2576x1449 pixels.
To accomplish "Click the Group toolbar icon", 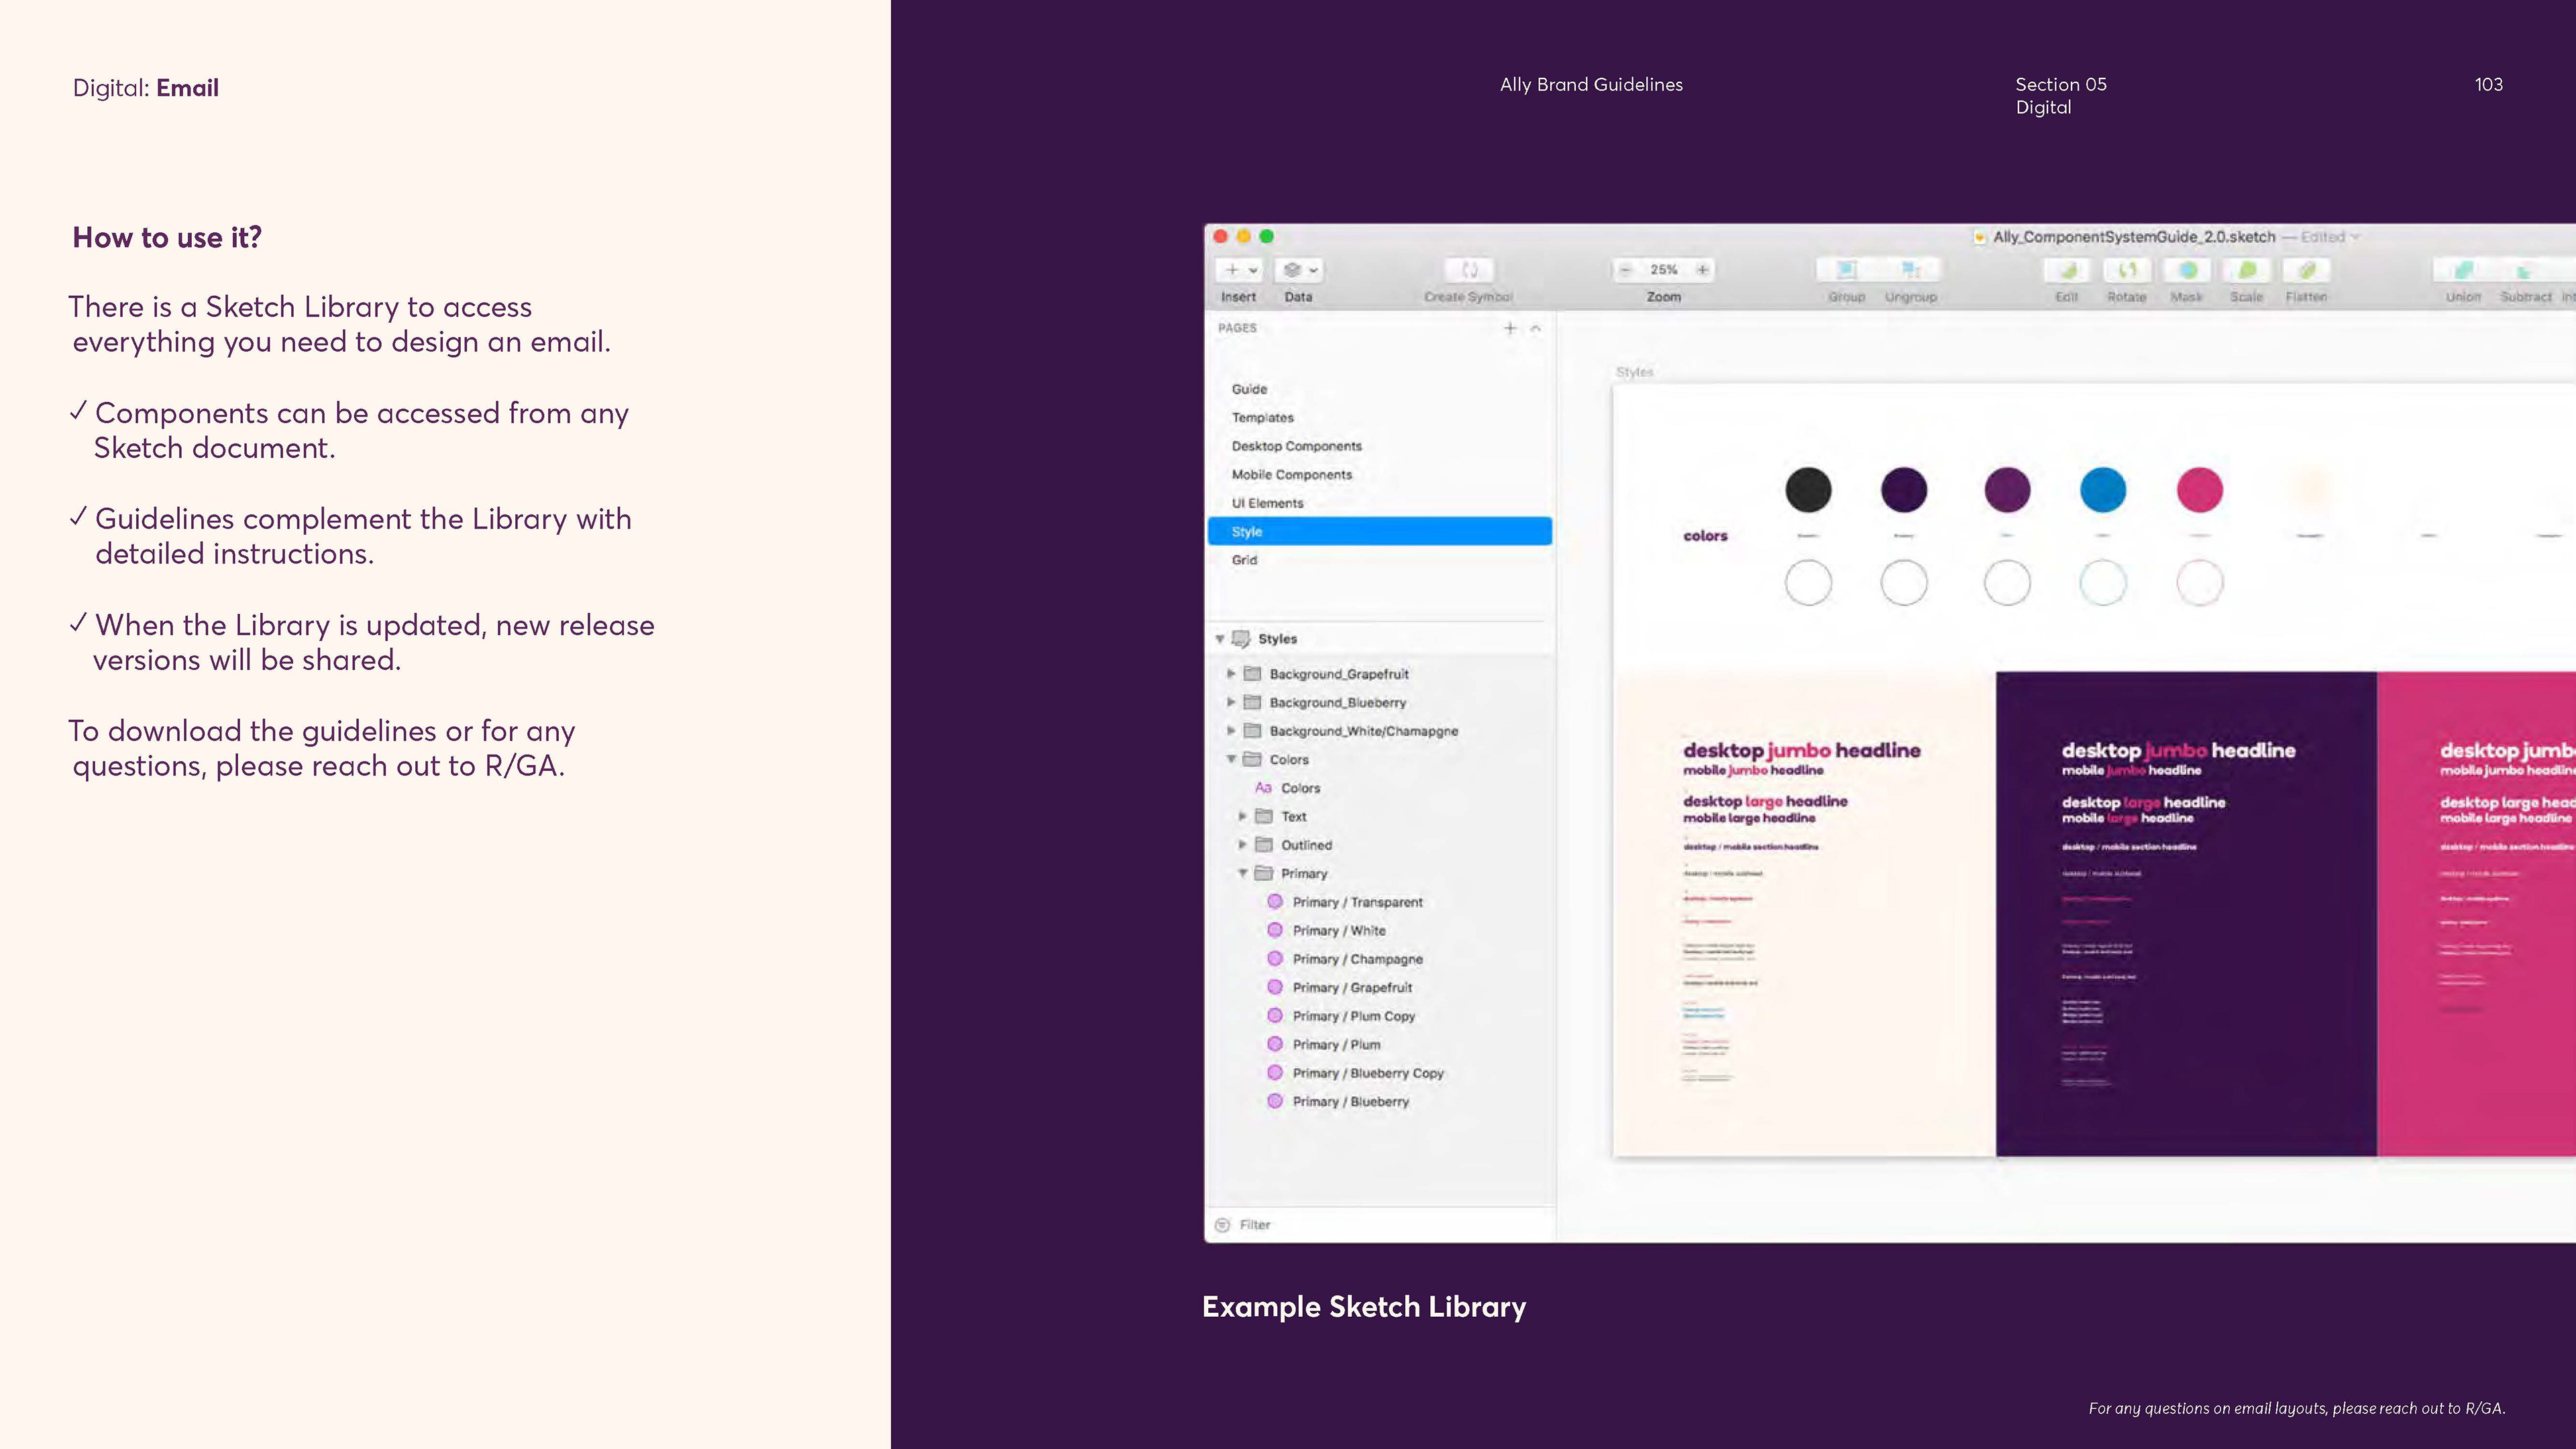I will coord(1846,270).
